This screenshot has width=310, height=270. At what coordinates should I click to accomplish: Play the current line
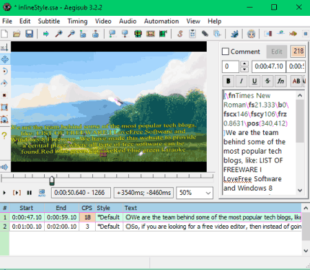point(17,193)
